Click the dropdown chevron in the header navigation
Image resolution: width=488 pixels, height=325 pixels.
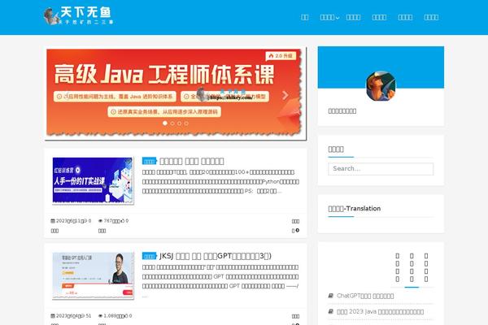(338, 18)
